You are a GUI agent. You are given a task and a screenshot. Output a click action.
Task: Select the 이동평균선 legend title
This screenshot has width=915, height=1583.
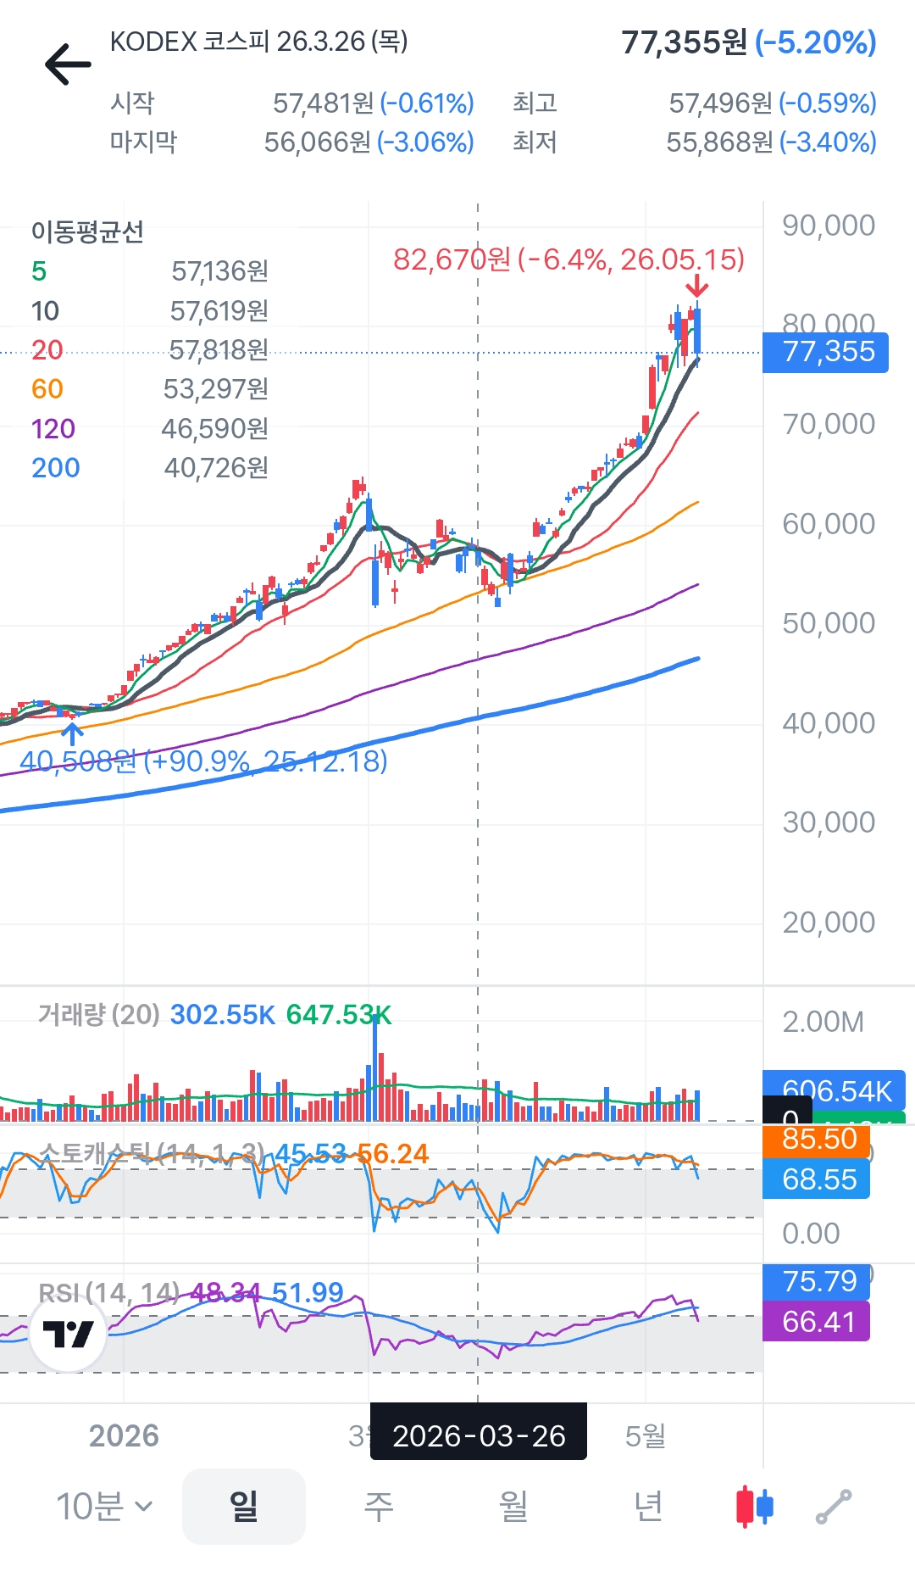(87, 231)
